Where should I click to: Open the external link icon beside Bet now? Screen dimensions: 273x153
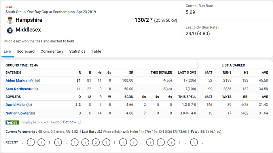[79, 122]
